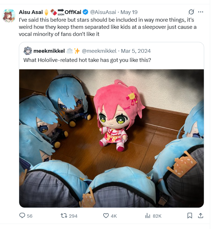Open the Mar 5, 2024 quoted timestamp
This screenshot has width=215, height=229.
(x=136, y=51)
